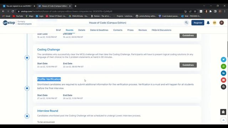Click the scroll-to-top arrow button
This screenshot has width=228, height=128.
[x=223, y=120]
